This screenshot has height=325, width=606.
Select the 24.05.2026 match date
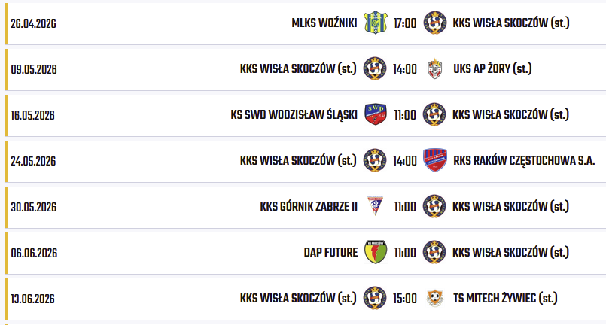coord(34,161)
